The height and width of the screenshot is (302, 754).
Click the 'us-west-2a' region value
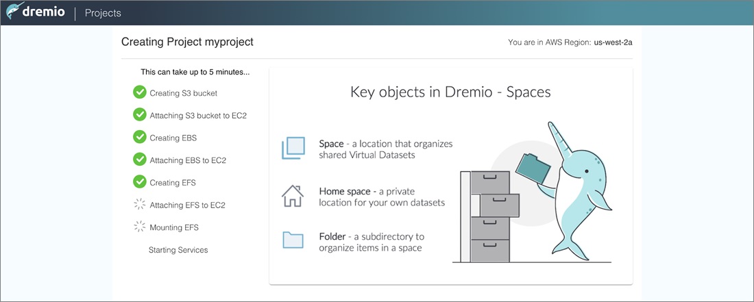point(613,42)
